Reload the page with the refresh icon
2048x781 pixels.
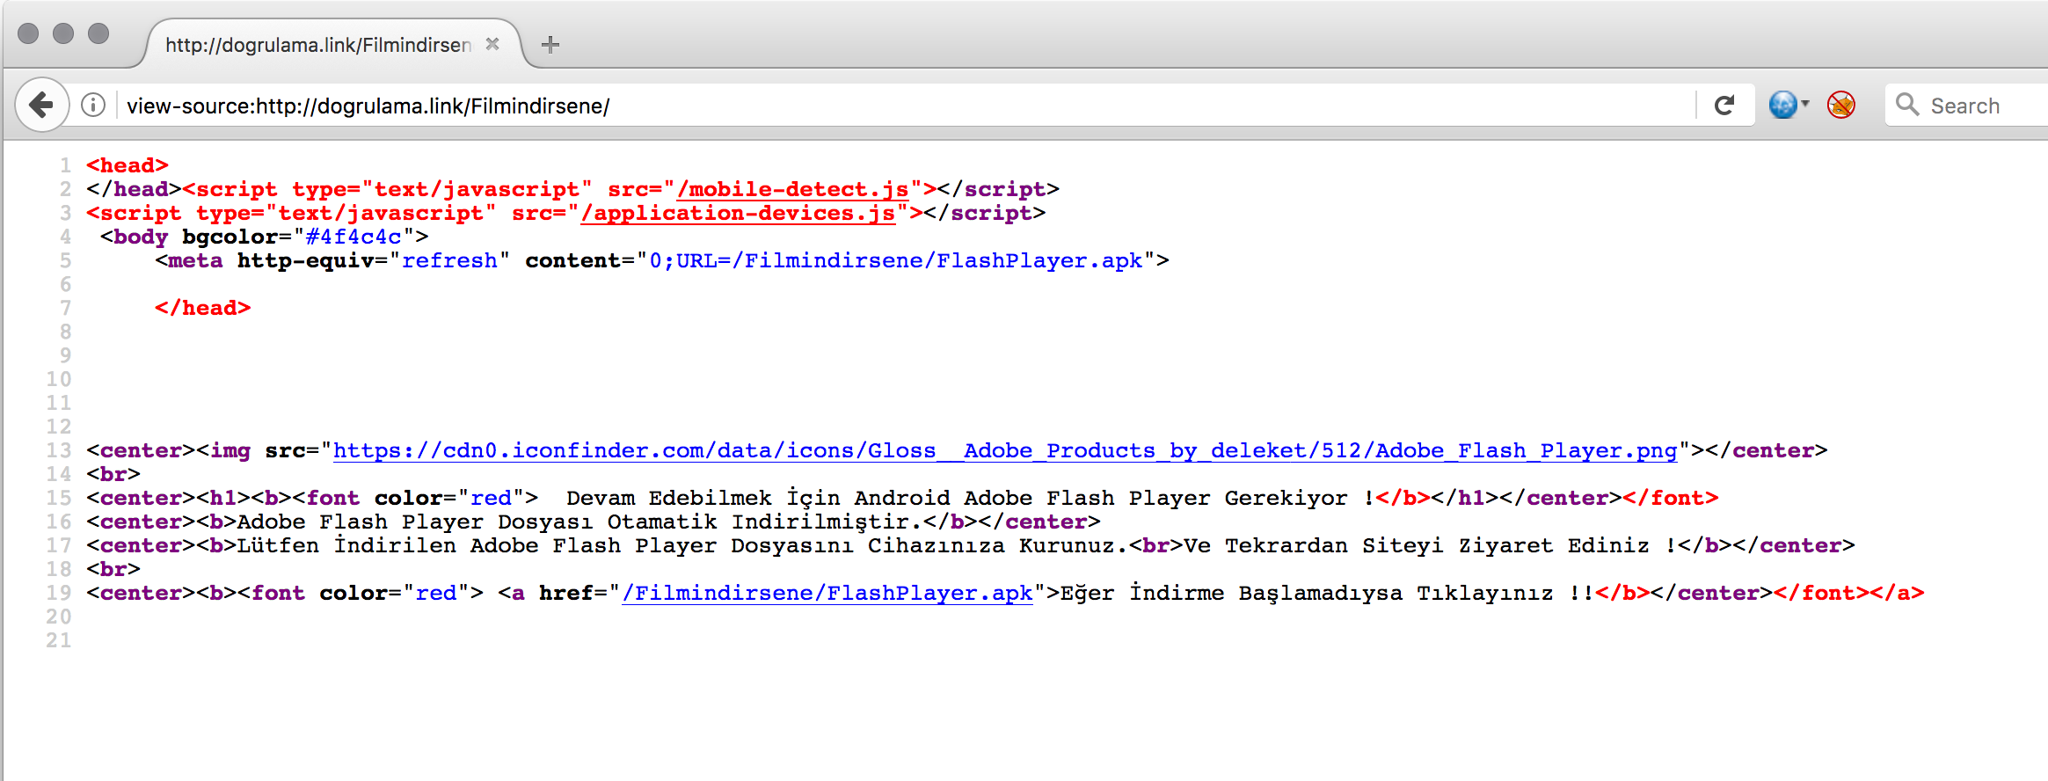[1724, 106]
